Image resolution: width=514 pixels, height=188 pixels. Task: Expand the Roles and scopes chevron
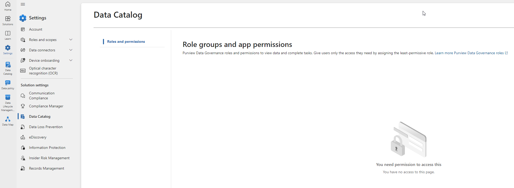[71, 39]
